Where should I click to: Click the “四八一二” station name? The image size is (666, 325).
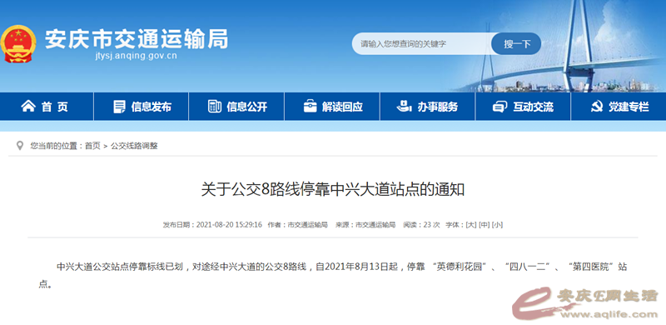[x=527, y=267]
